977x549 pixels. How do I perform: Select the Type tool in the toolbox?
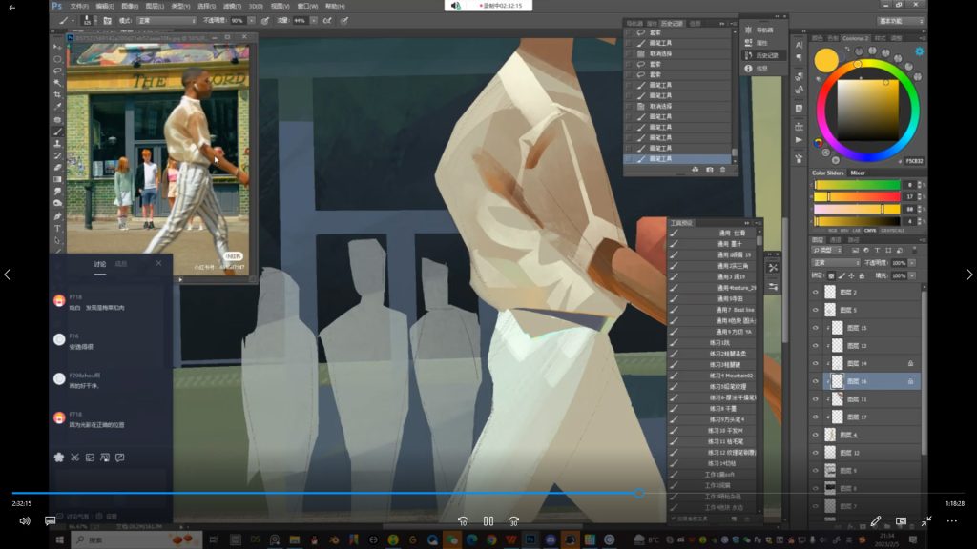tap(57, 229)
